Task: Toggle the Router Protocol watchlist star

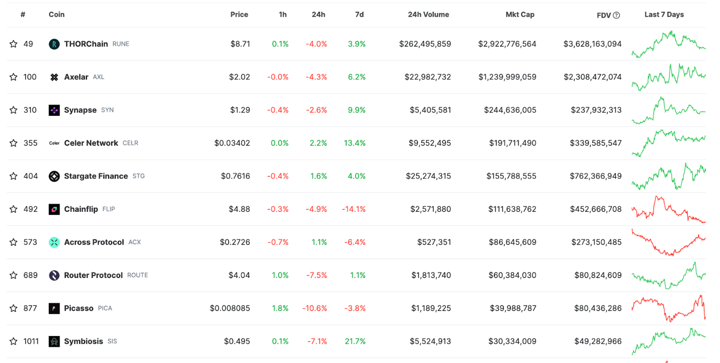Action: (x=13, y=275)
